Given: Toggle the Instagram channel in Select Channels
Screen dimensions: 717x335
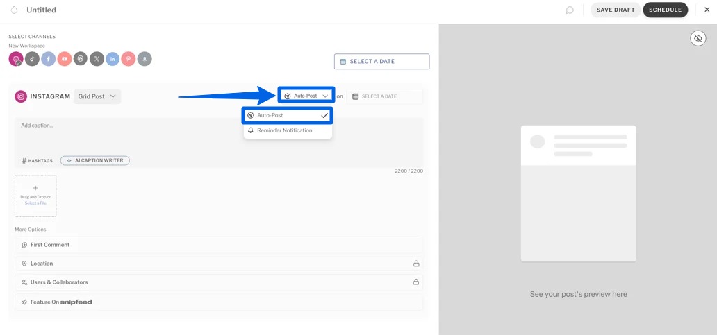Looking at the screenshot, I should [x=16, y=59].
